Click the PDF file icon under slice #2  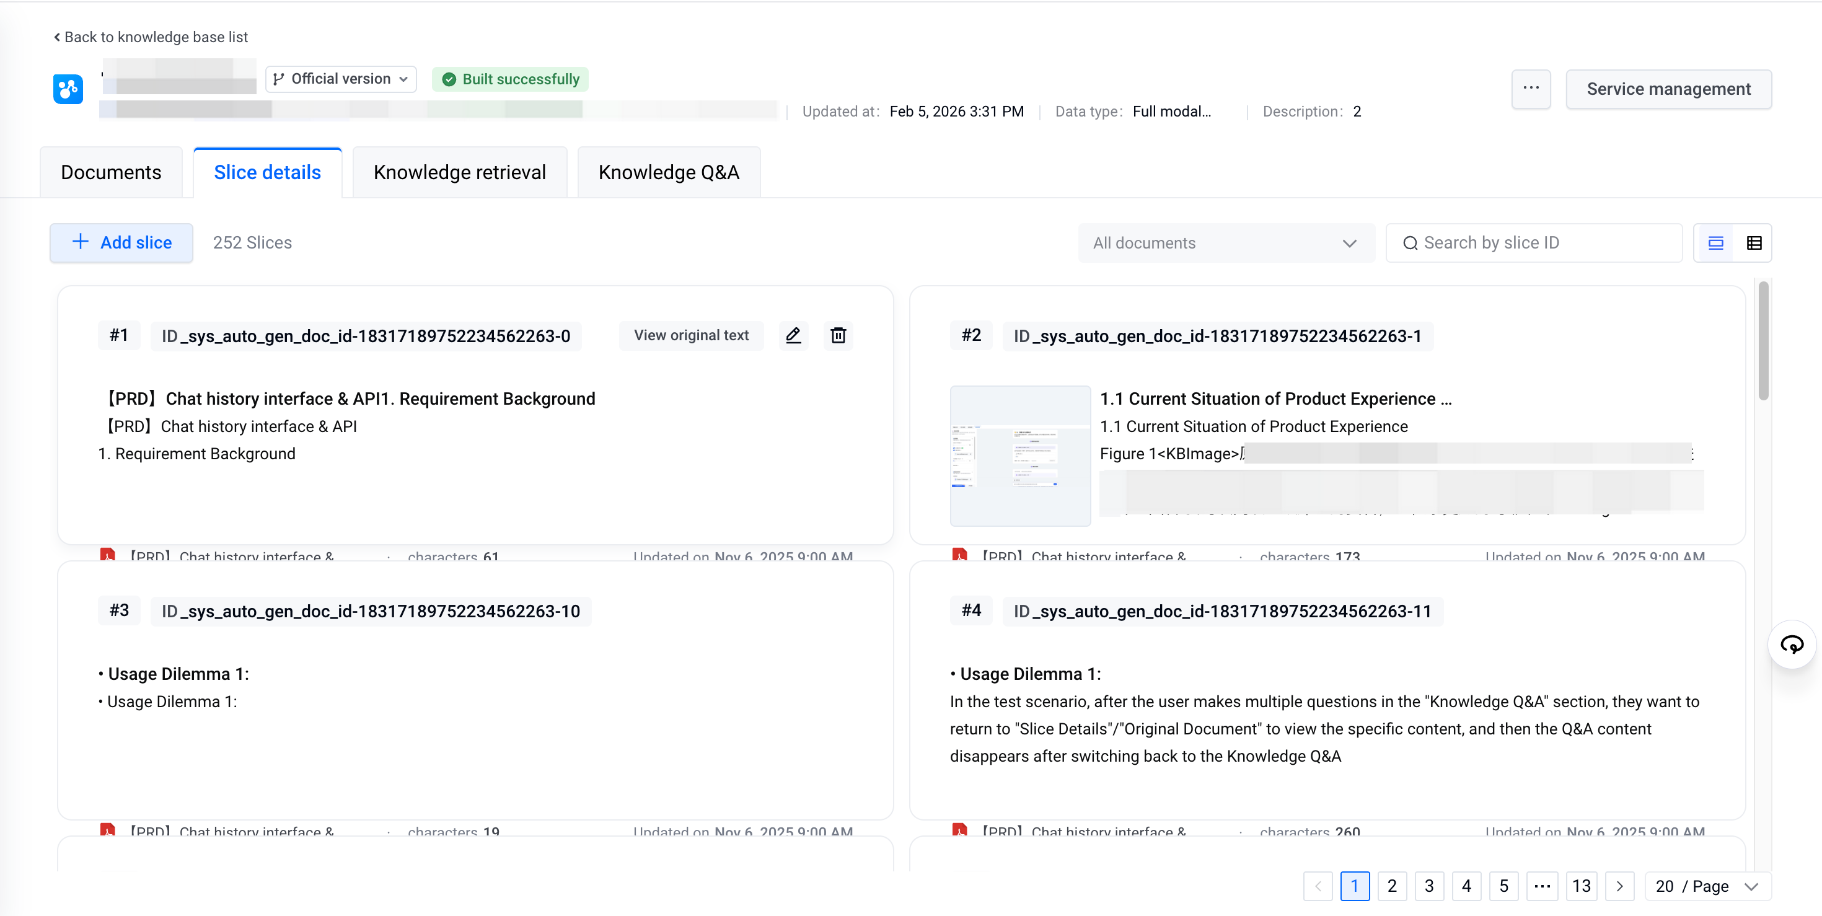pyautogui.click(x=959, y=555)
